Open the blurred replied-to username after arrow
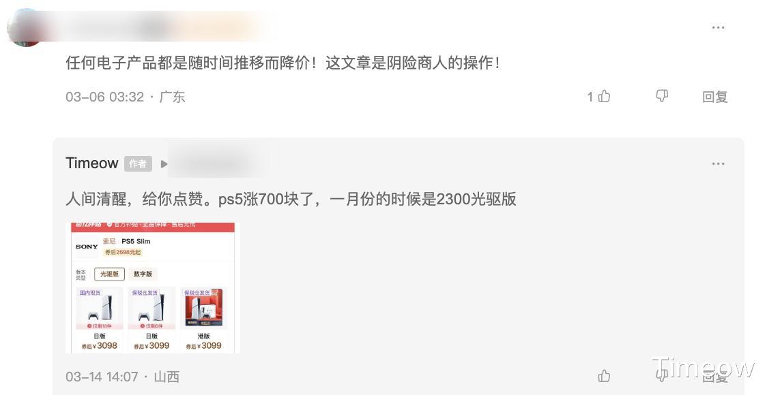 point(219,163)
